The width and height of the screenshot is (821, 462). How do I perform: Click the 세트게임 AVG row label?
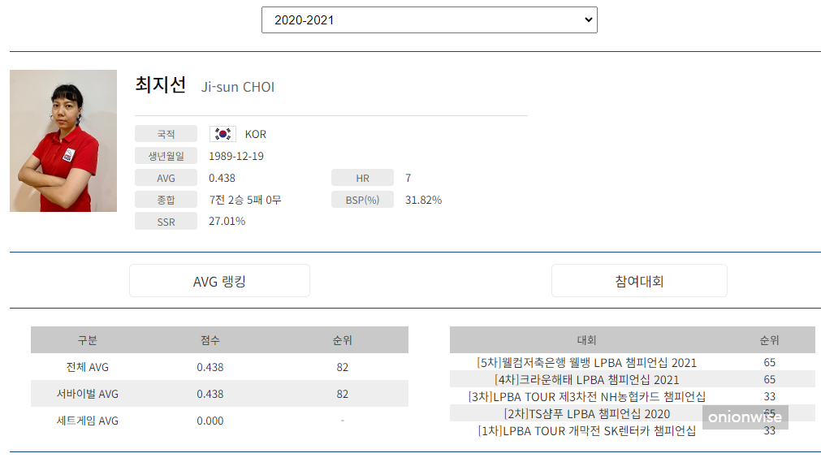88,421
